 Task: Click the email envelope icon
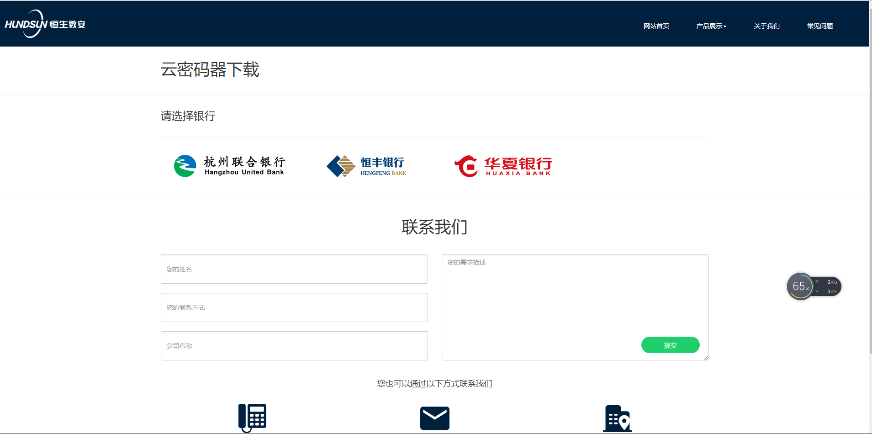(434, 418)
